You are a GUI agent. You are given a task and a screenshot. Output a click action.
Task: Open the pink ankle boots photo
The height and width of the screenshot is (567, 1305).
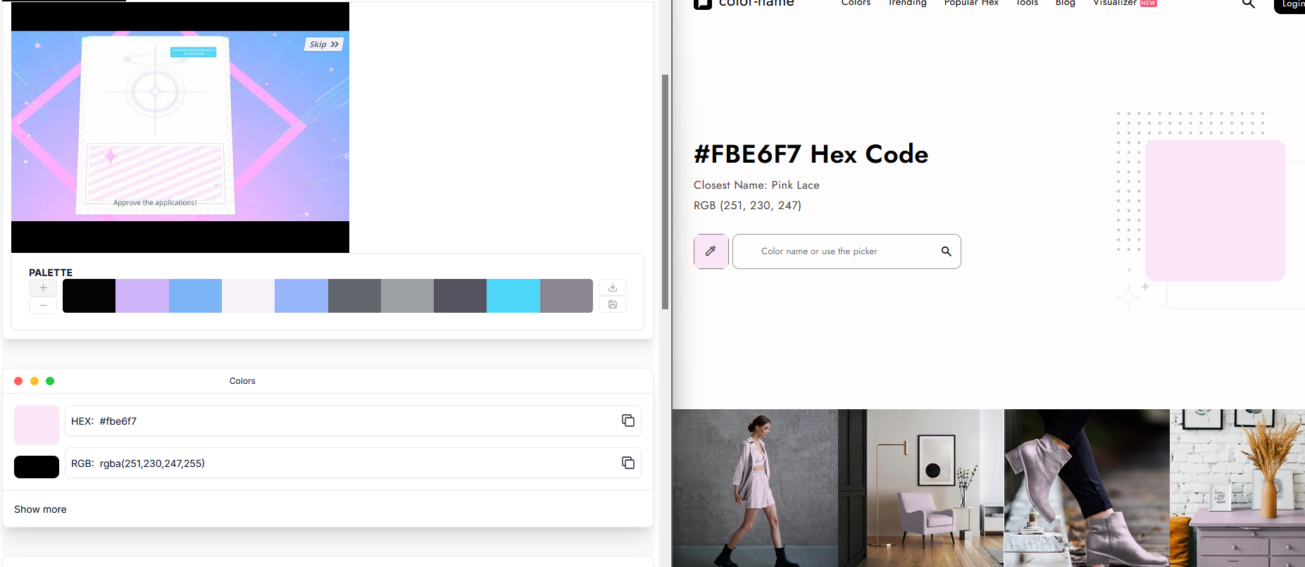point(1087,488)
